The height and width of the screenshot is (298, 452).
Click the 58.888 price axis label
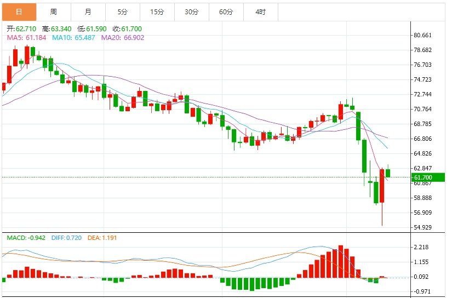[x=422, y=198]
